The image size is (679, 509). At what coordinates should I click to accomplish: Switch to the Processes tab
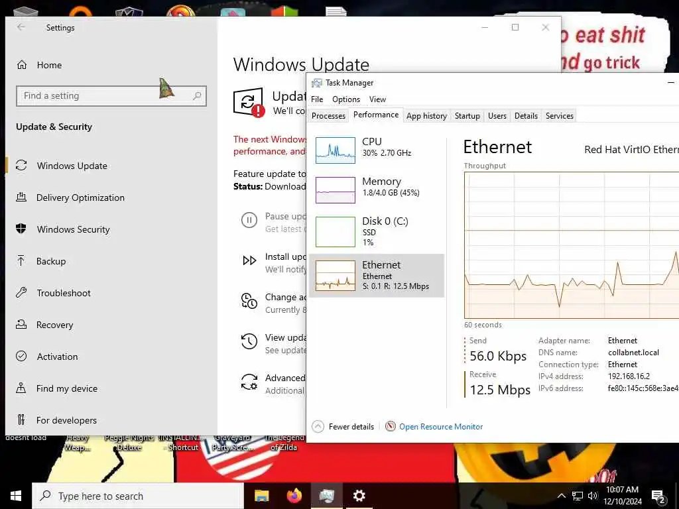pos(328,115)
